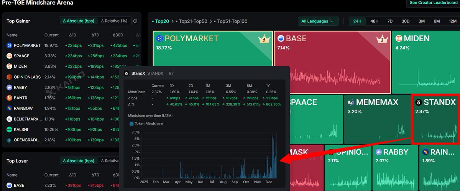The width and height of the screenshot is (460, 191).
Task: Click the Polymarket logo on the treemap tile
Action: pos(159,39)
